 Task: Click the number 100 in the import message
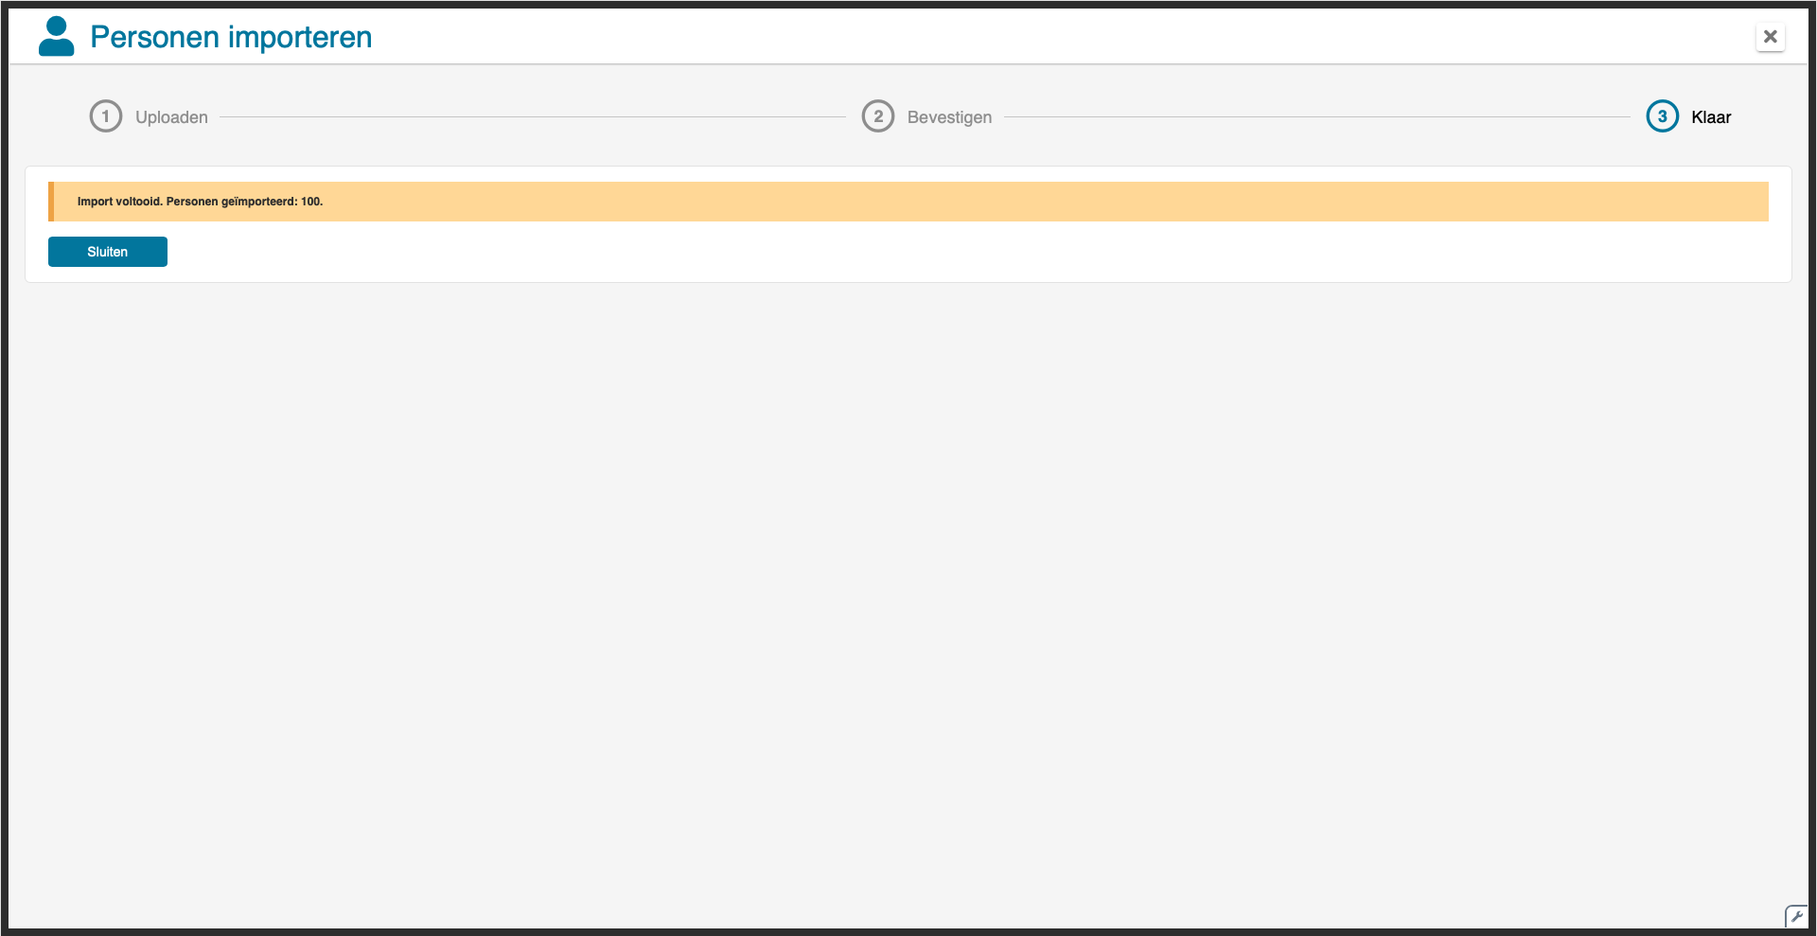310,202
